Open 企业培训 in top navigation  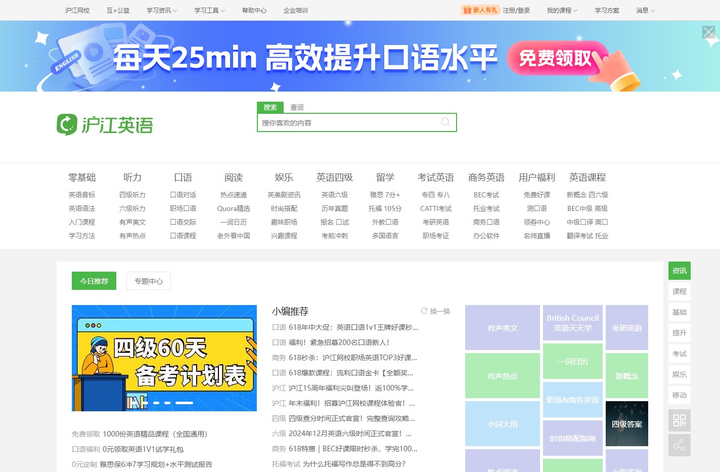coord(296,10)
